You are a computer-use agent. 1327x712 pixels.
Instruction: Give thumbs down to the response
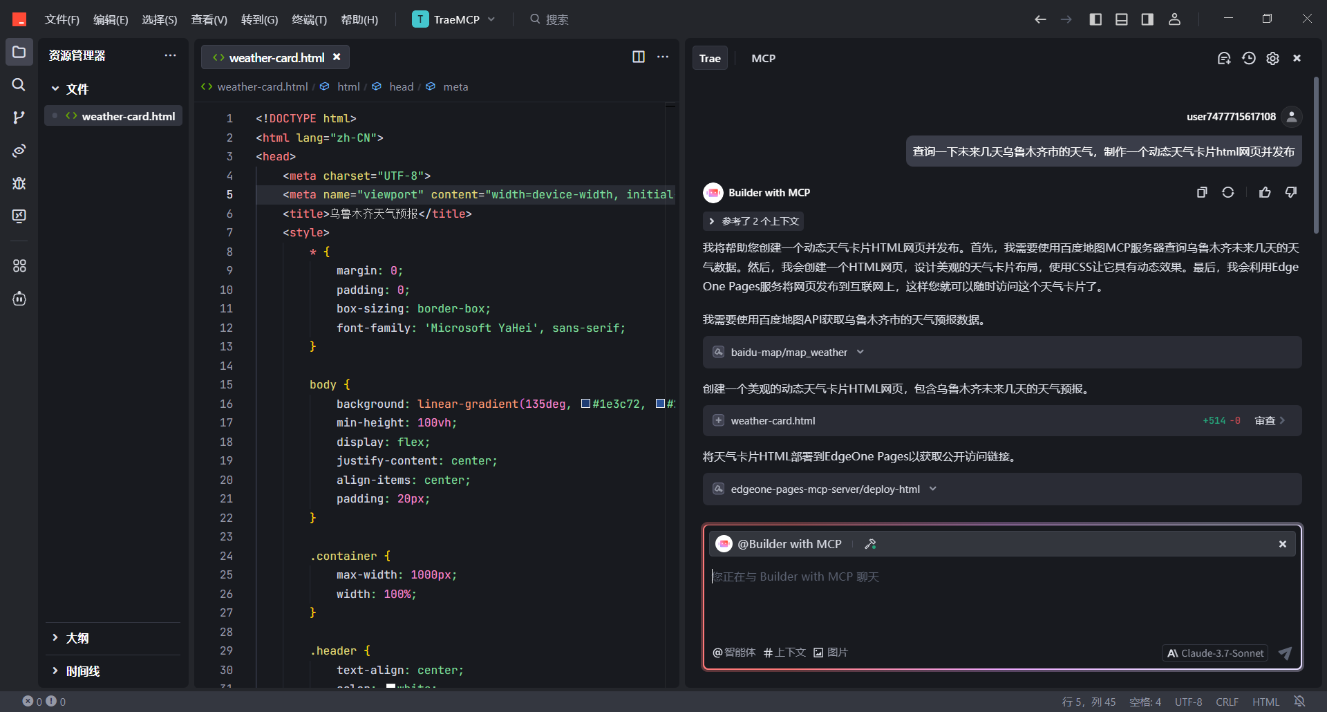[x=1290, y=192]
